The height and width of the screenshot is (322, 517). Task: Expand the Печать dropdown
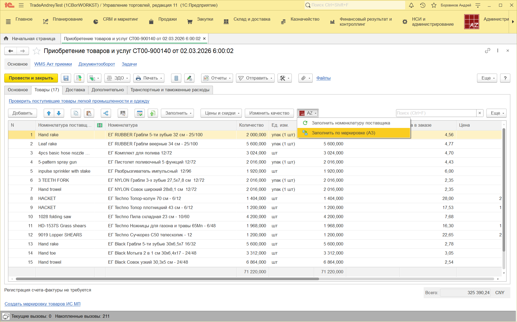149,78
